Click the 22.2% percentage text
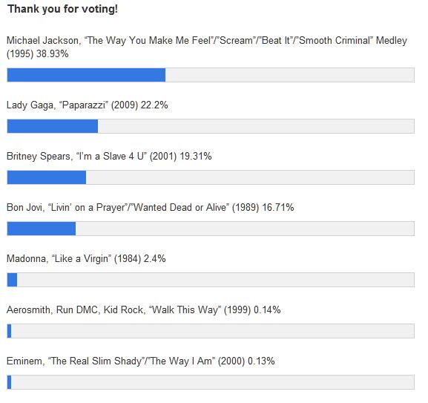The width and height of the screenshot is (428, 403). [x=154, y=105]
